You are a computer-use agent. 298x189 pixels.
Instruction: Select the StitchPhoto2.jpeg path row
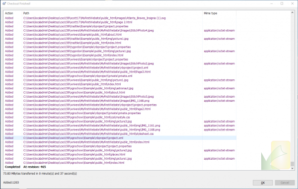(x=120, y=63)
